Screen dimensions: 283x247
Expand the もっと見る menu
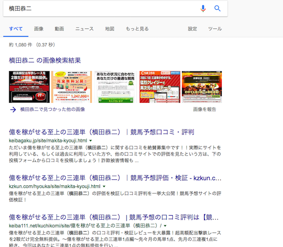point(137,29)
